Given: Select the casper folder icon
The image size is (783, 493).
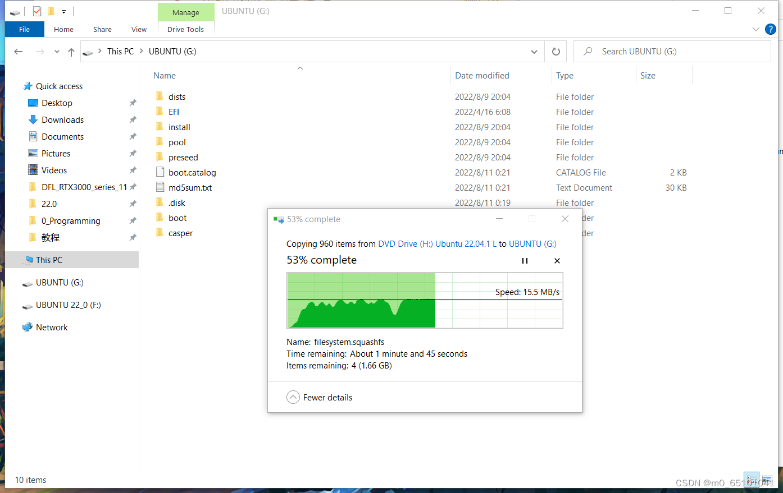Looking at the screenshot, I should coord(160,233).
